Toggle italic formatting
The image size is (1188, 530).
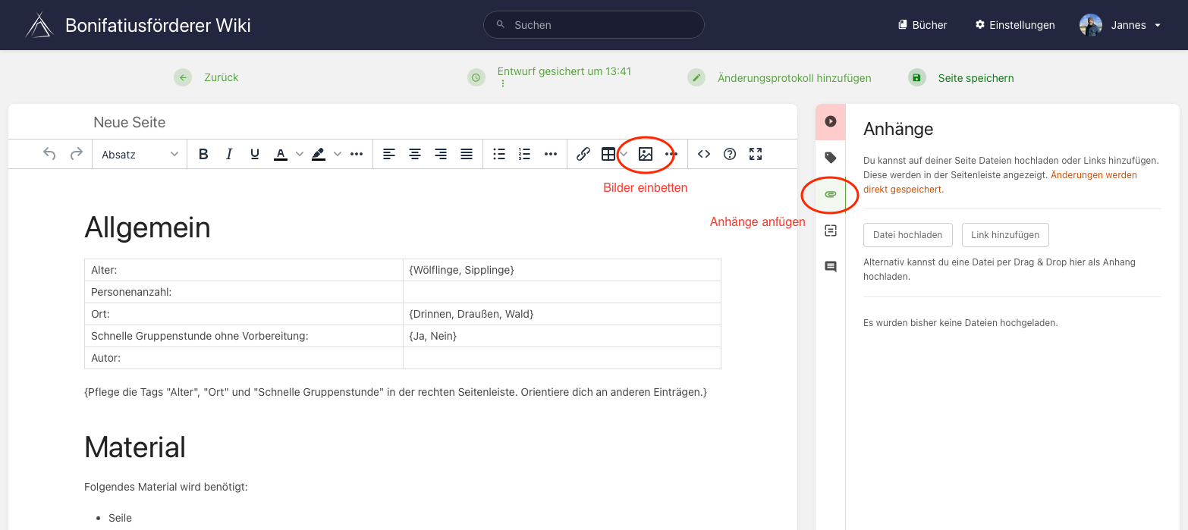(x=229, y=154)
